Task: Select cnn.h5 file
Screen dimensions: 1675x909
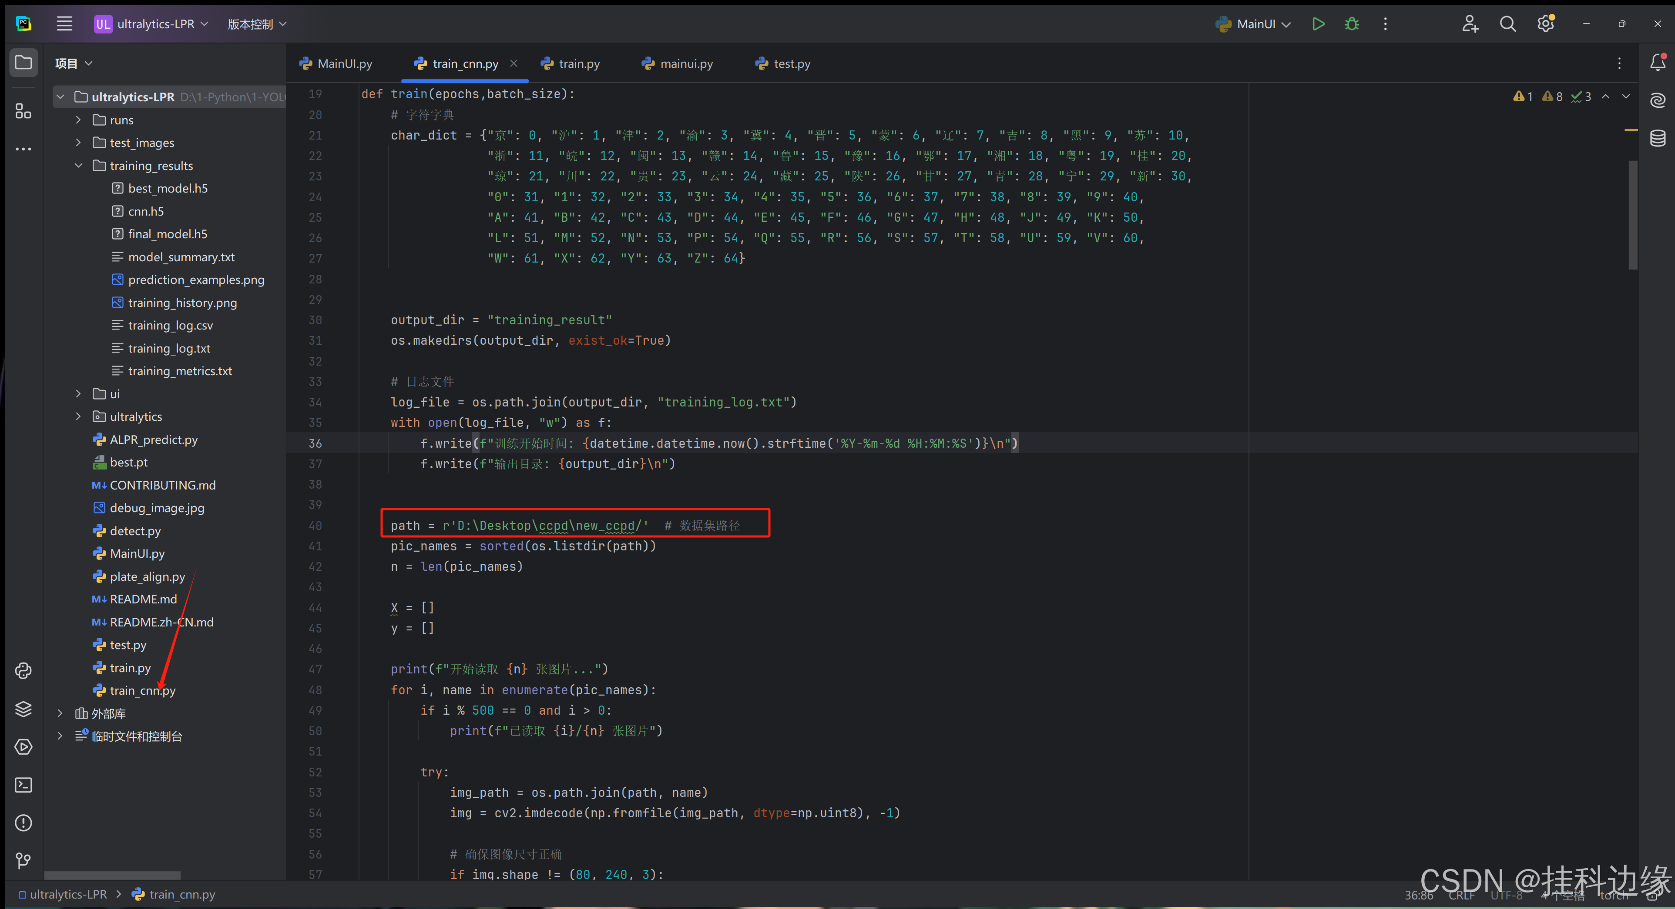Action: click(146, 211)
